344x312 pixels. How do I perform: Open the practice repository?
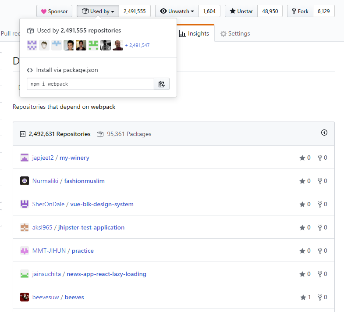(83, 251)
